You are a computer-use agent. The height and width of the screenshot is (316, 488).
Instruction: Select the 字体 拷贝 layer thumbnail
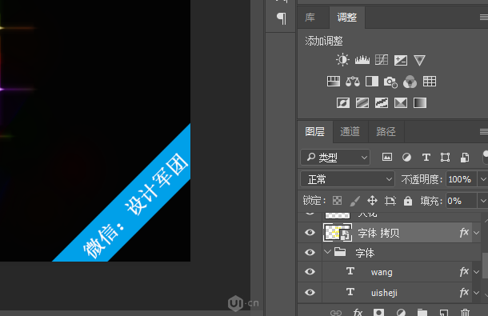pos(338,233)
